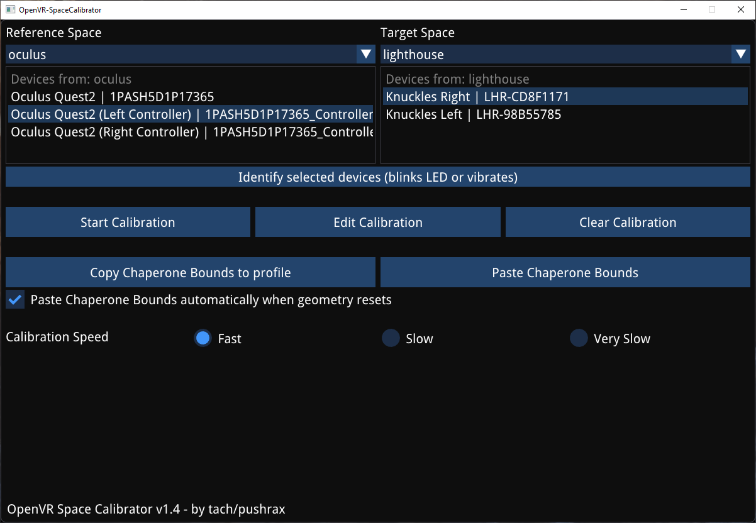This screenshot has height=523, width=756.
Task: Click the Reference Space combo box showing oculus
Action: click(x=191, y=54)
